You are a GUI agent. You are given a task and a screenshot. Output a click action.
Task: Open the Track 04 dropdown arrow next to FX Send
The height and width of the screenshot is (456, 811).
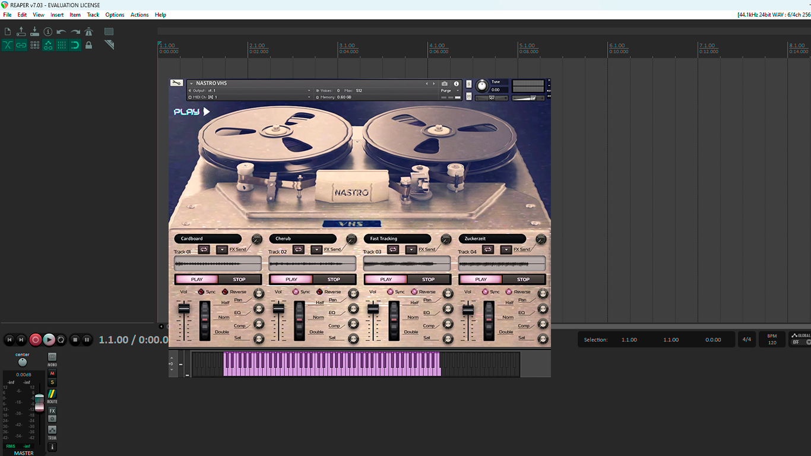[x=506, y=249]
